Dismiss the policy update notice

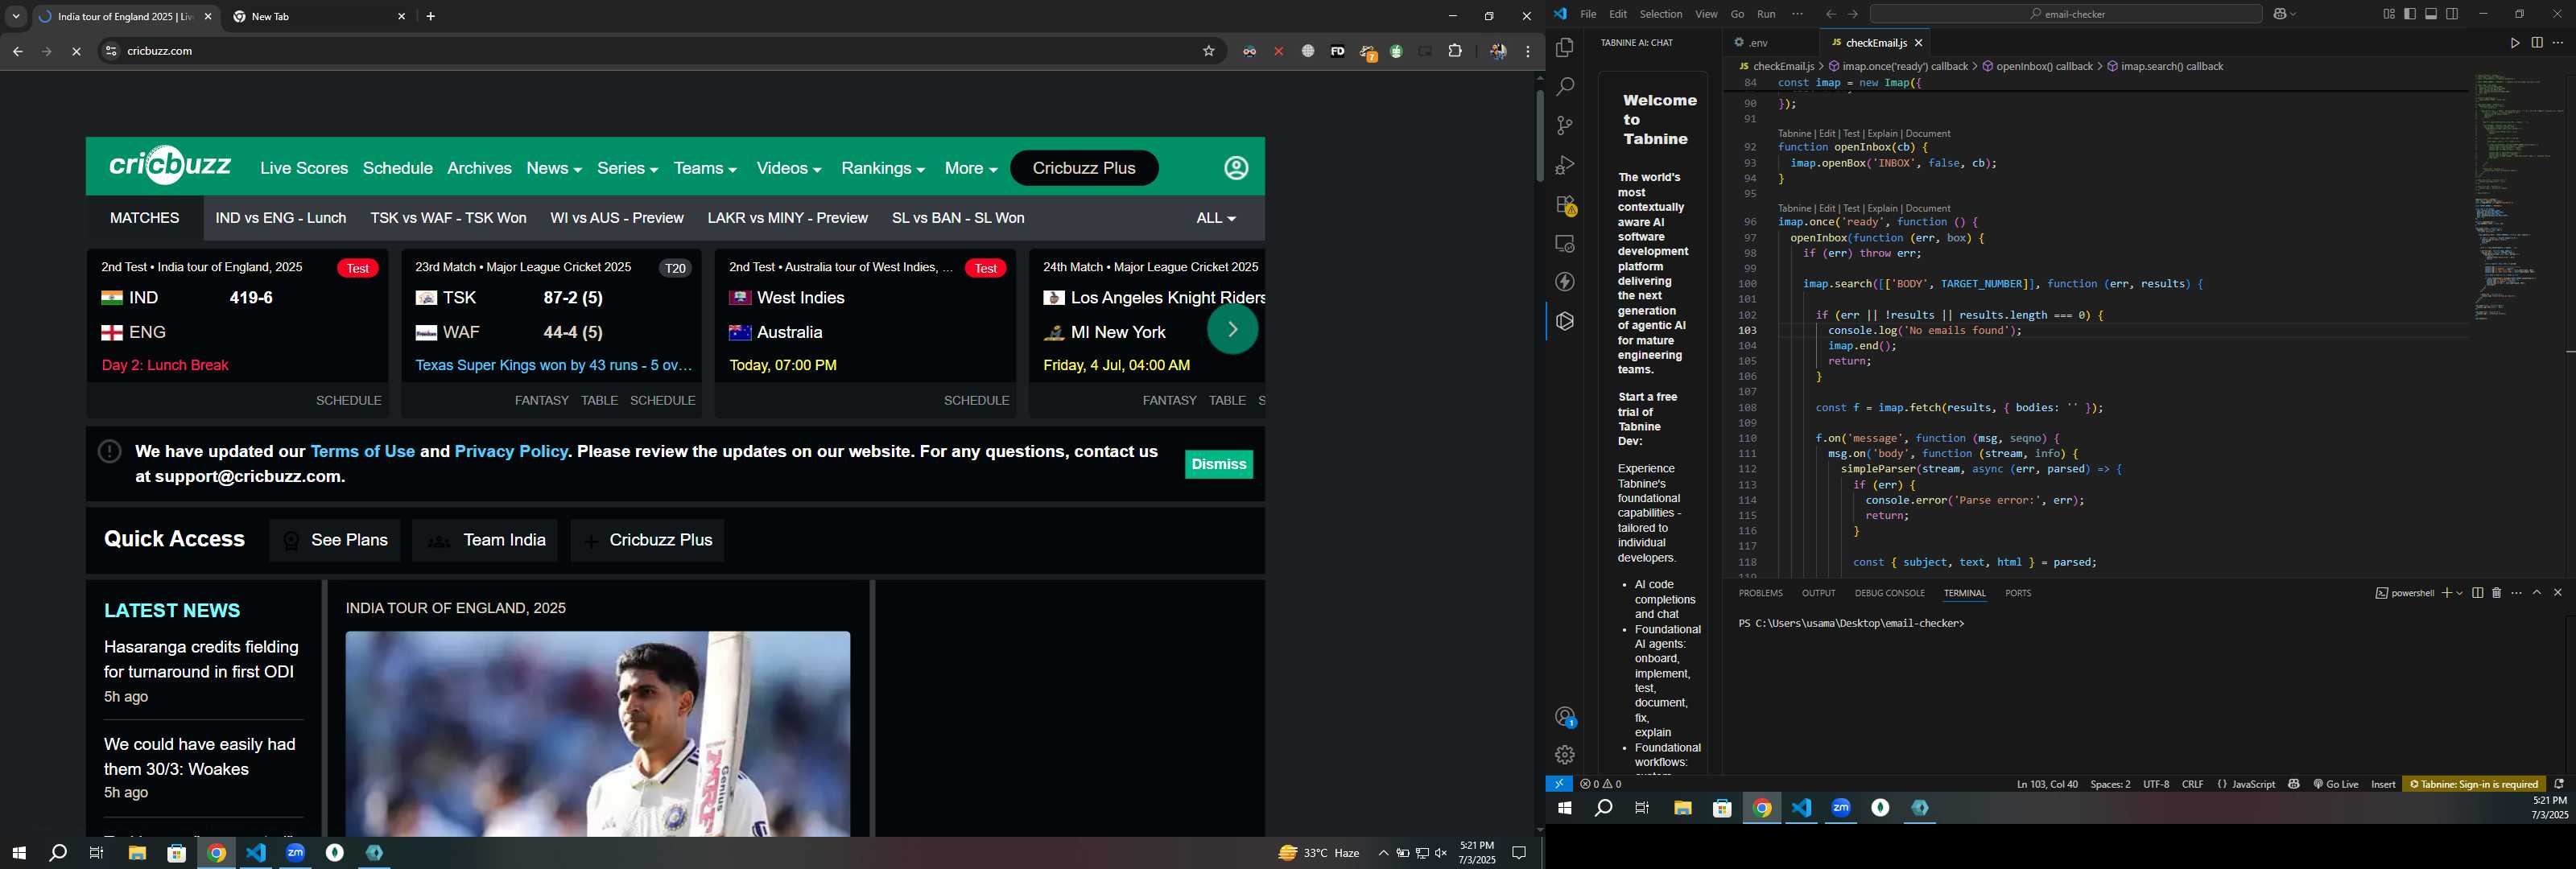[1218, 464]
